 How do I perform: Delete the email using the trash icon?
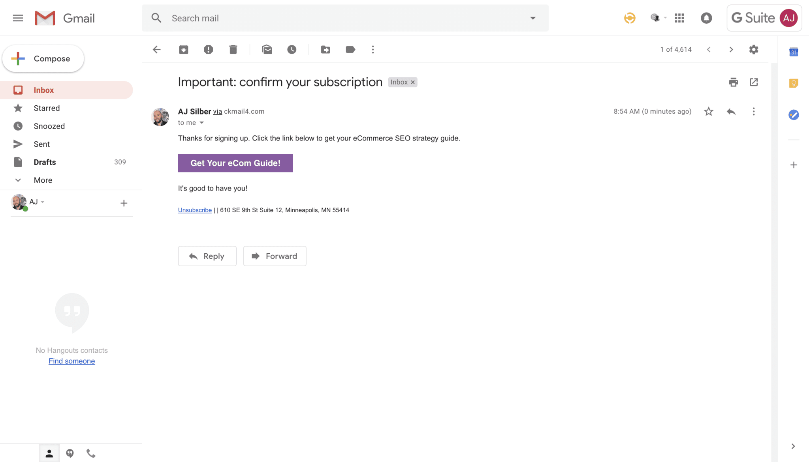tap(233, 49)
